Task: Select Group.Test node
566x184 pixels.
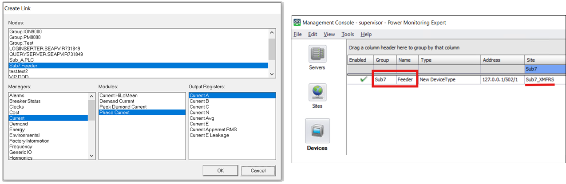Action: pyautogui.click(x=138, y=43)
